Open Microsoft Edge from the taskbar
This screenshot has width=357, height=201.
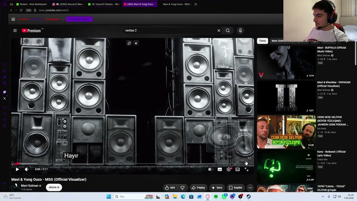(183, 197)
